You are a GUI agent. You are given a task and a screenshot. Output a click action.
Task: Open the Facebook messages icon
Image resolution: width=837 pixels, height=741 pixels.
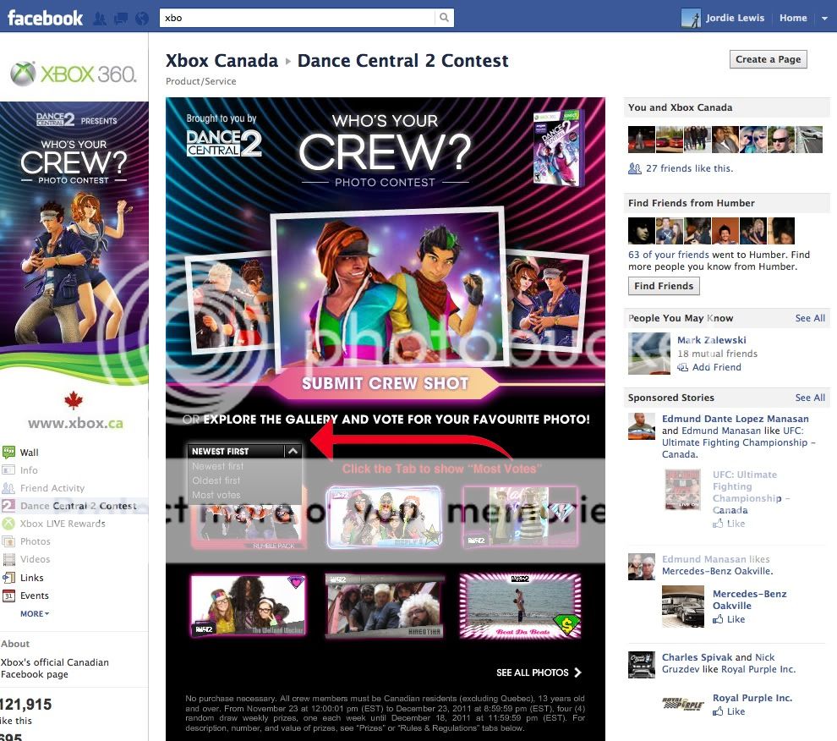[121, 18]
